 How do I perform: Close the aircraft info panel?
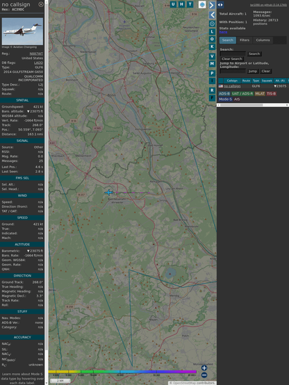click(41, 4)
